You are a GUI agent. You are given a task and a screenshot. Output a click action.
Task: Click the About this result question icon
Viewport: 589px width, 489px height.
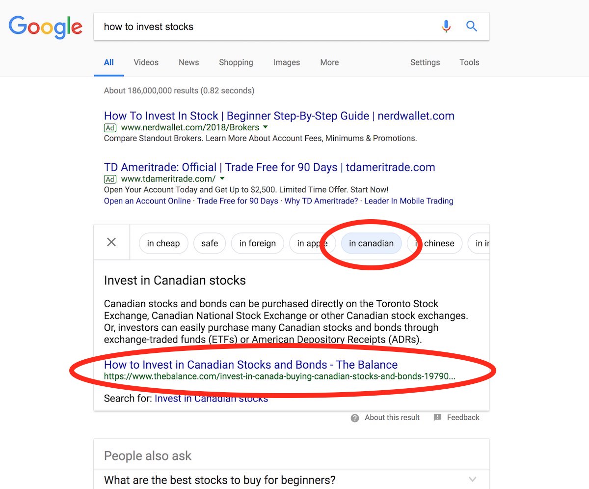pos(355,418)
